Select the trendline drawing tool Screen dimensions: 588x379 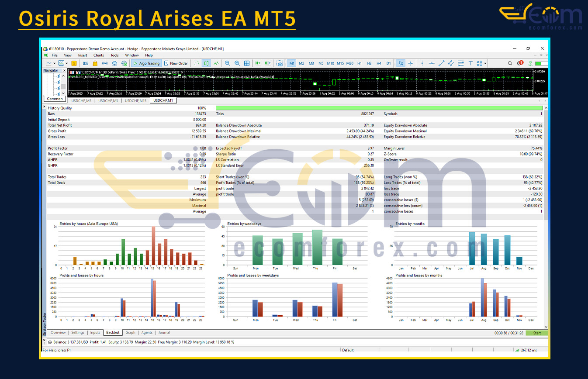pos(441,63)
